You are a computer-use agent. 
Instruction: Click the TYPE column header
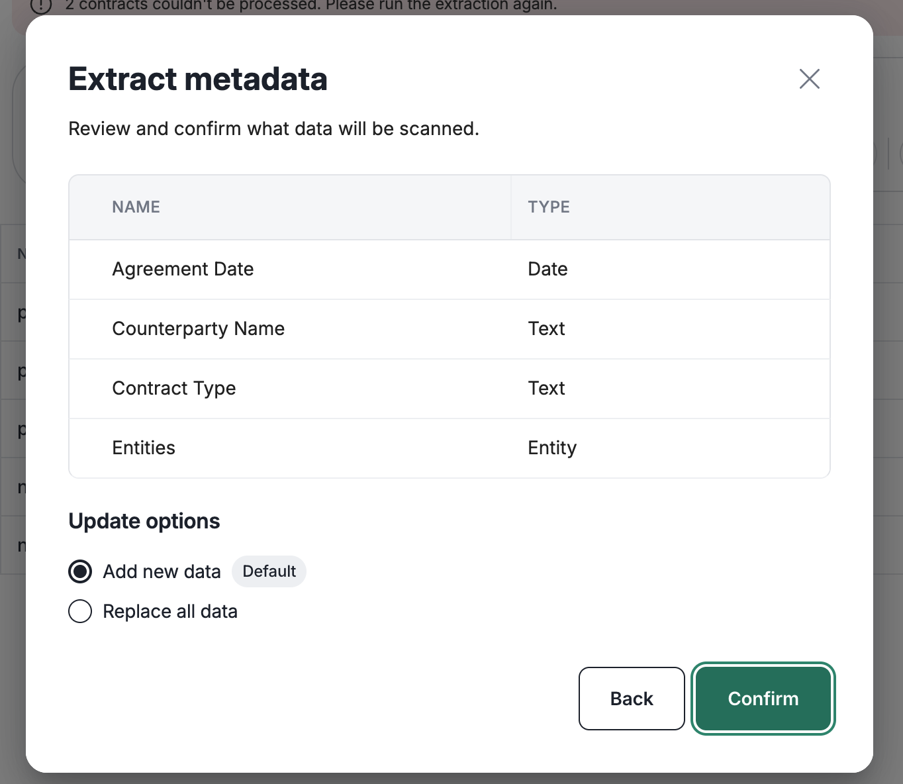coord(549,207)
